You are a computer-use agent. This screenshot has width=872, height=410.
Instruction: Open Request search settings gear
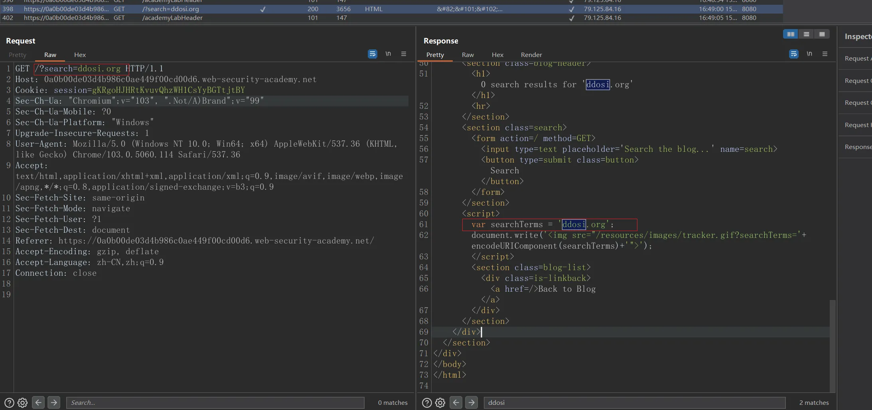click(x=23, y=403)
